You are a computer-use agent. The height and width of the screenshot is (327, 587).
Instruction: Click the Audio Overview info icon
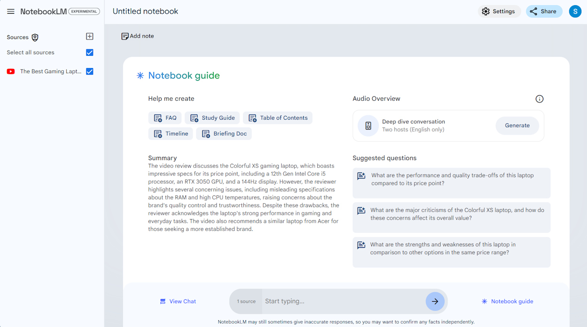[540, 99]
